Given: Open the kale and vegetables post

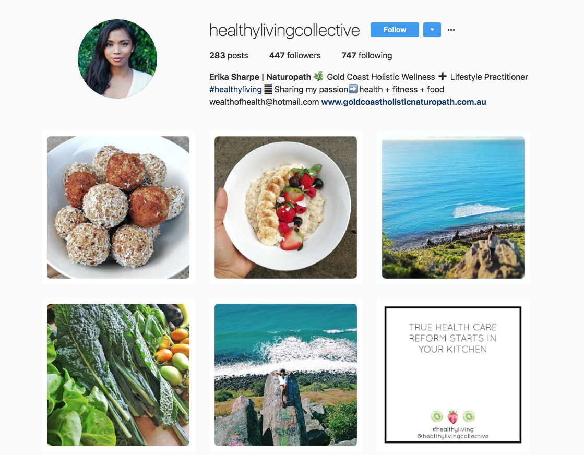Looking at the screenshot, I should click(x=118, y=375).
